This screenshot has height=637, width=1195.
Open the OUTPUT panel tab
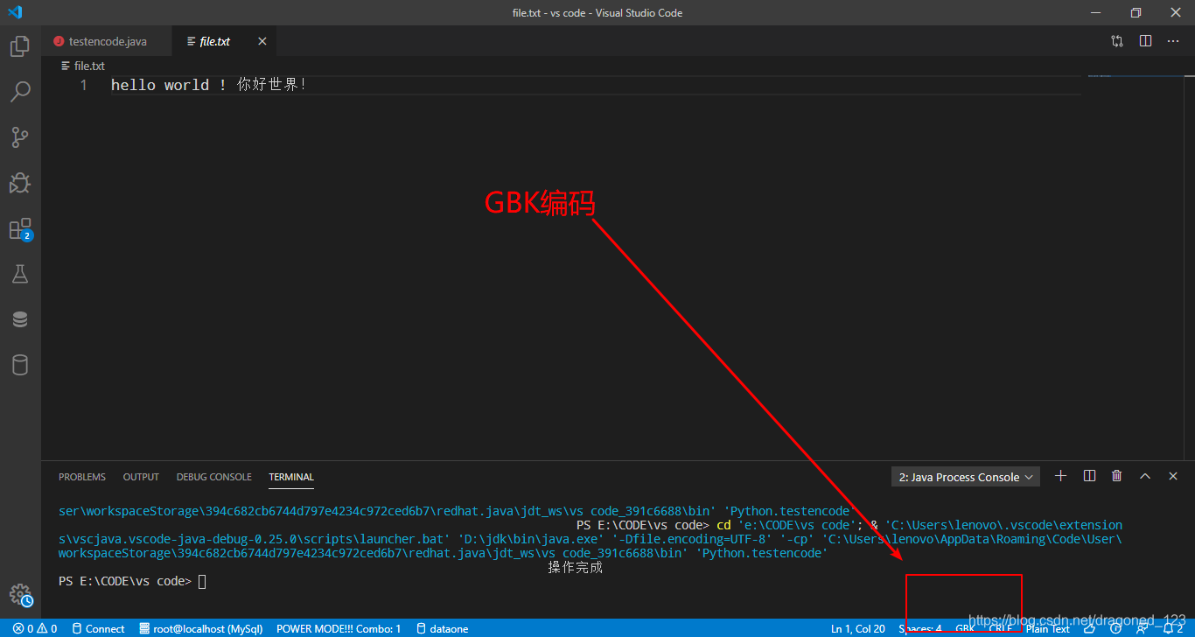(x=141, y=477)
